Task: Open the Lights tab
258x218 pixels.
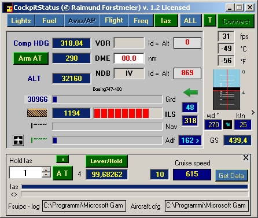Action: [21, 20]
